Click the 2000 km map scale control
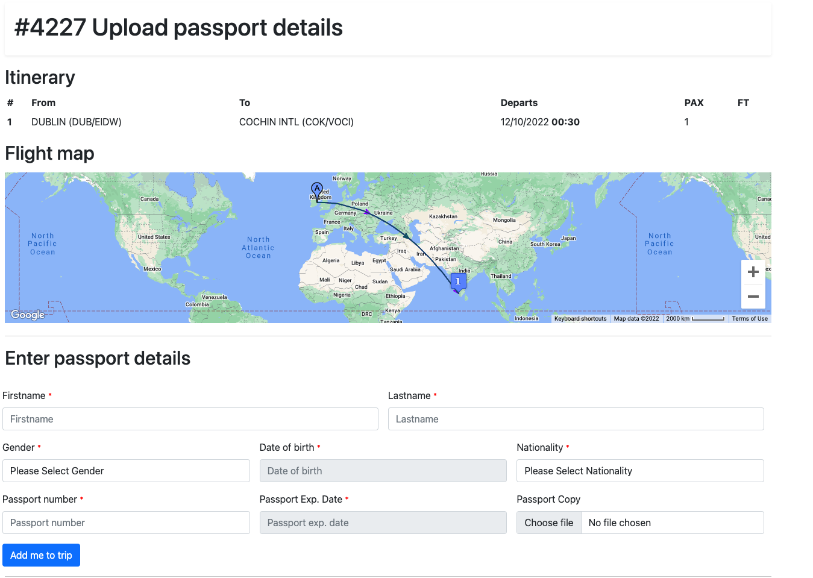Viewport: 813px width, 578px height. pos(695,319)
